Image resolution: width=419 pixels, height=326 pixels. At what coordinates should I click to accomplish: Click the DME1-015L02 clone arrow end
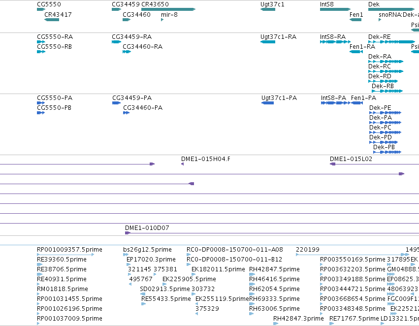coord(333,164)
